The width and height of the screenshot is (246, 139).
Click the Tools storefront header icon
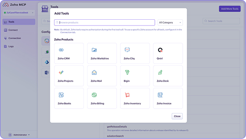[x=45, y=9]
